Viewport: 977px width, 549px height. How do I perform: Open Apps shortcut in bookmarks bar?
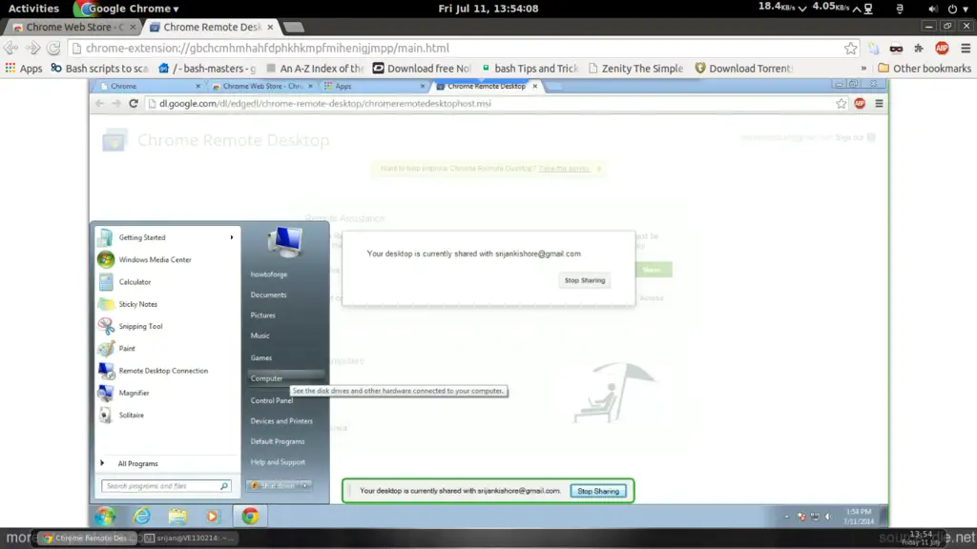click(x=24, y=69)
